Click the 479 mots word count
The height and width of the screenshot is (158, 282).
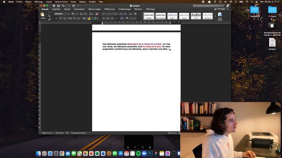point(59,133)
